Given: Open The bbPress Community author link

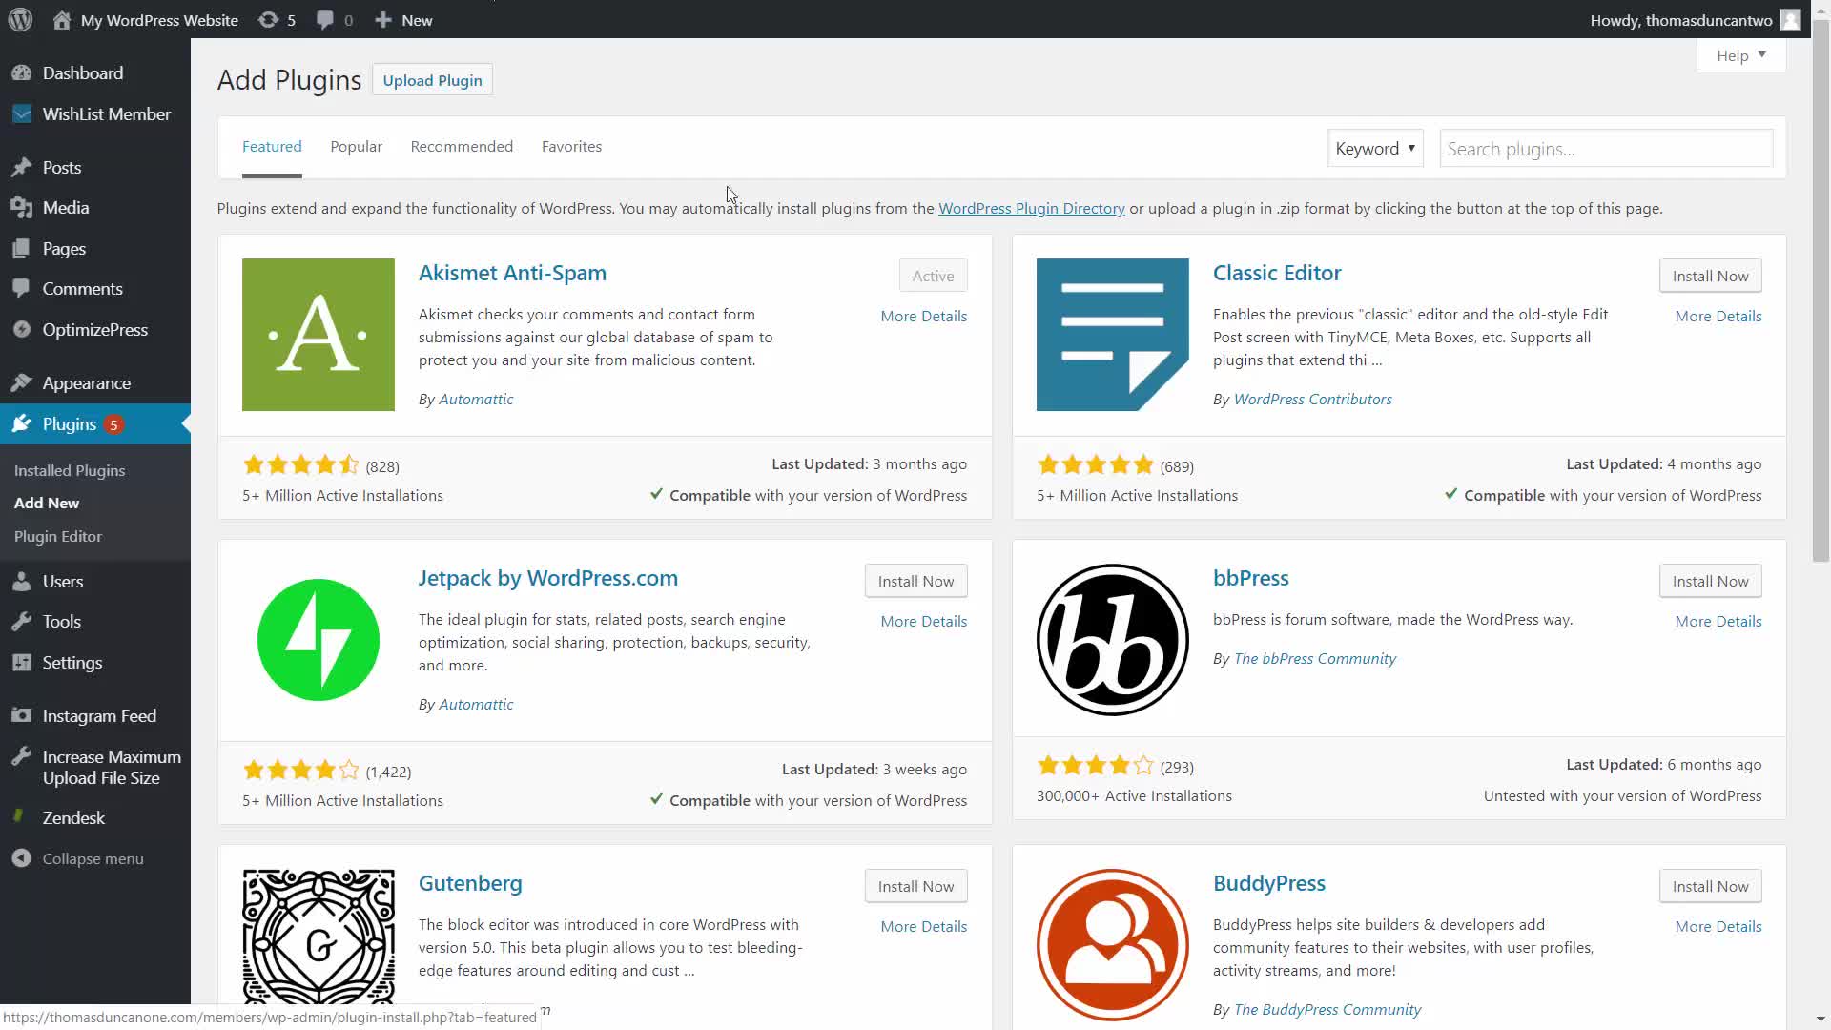Looking at the screenshot, I should (1314, 659).
